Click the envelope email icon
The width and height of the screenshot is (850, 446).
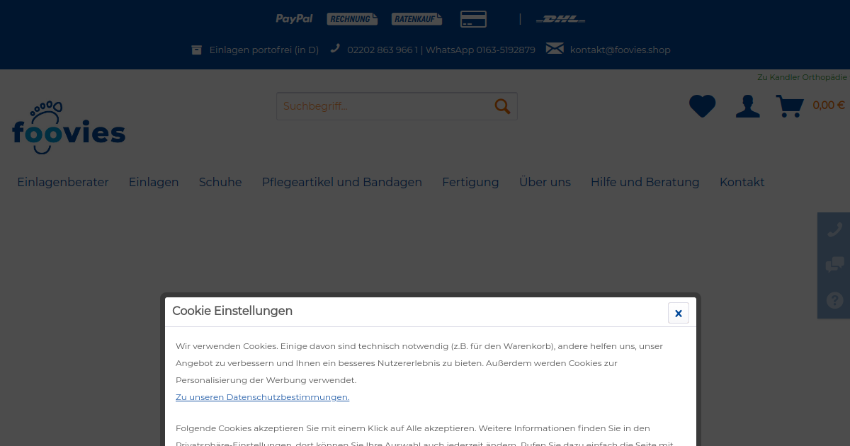tap(555, 49)
